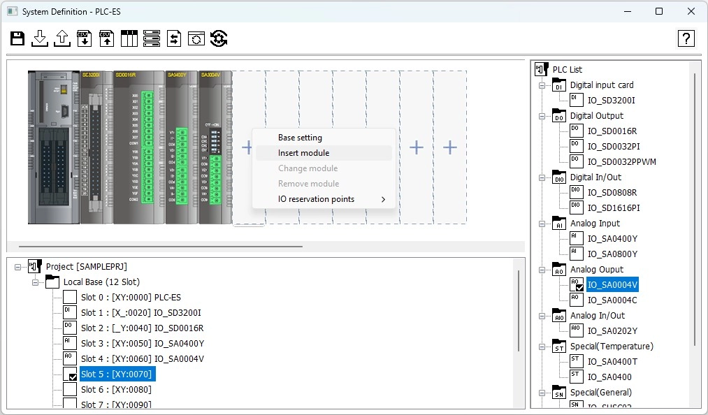Click the upload arrow toolbar icon

62,38
